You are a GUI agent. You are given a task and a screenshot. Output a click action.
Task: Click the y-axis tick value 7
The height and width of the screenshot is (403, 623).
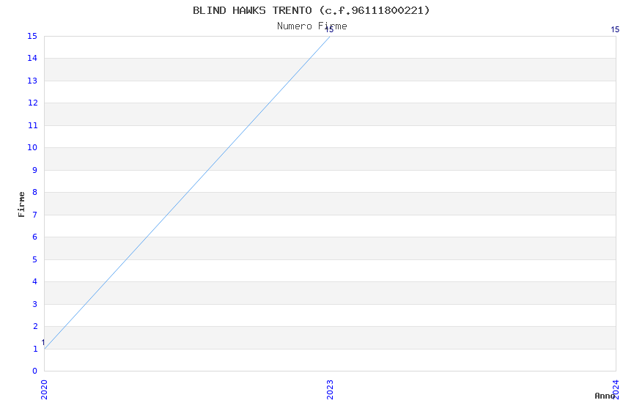click(35, 215)
